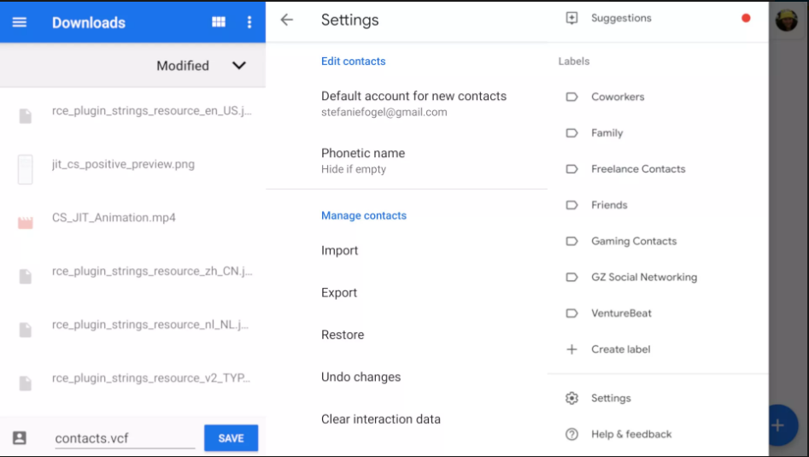
Task: Open Default account for new contacts
Action: (x=413, y=103)
